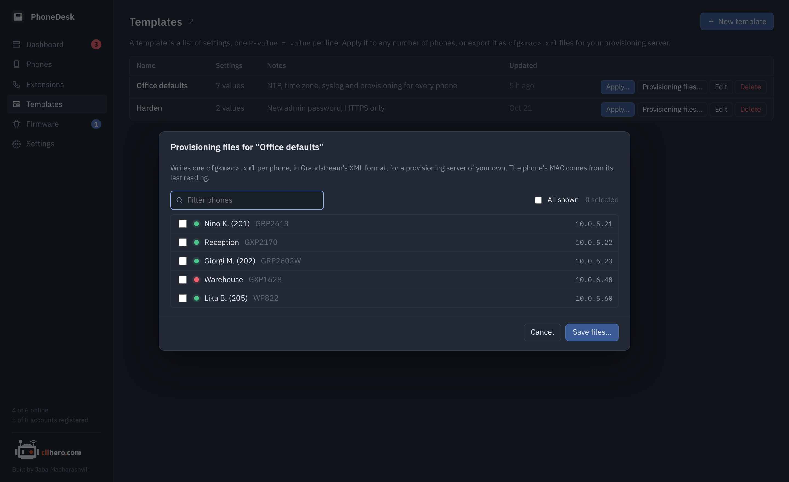Open the Firmware section
The width and height of the screenshot is (789, 482).
[x=57, y=124]
